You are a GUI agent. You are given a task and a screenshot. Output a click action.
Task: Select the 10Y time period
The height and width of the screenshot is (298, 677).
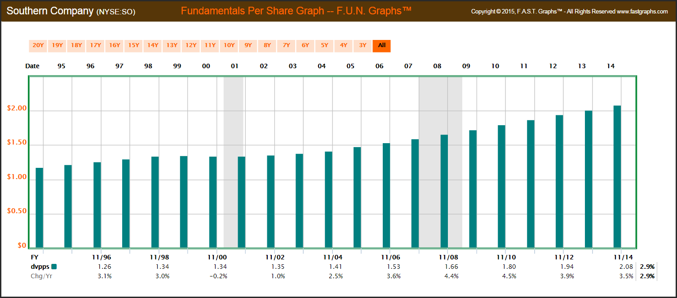pos(229,45)
